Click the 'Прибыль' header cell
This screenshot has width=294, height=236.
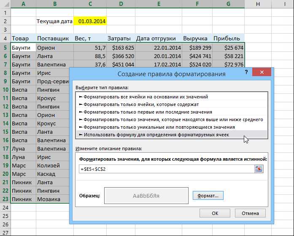pos(228,38)
